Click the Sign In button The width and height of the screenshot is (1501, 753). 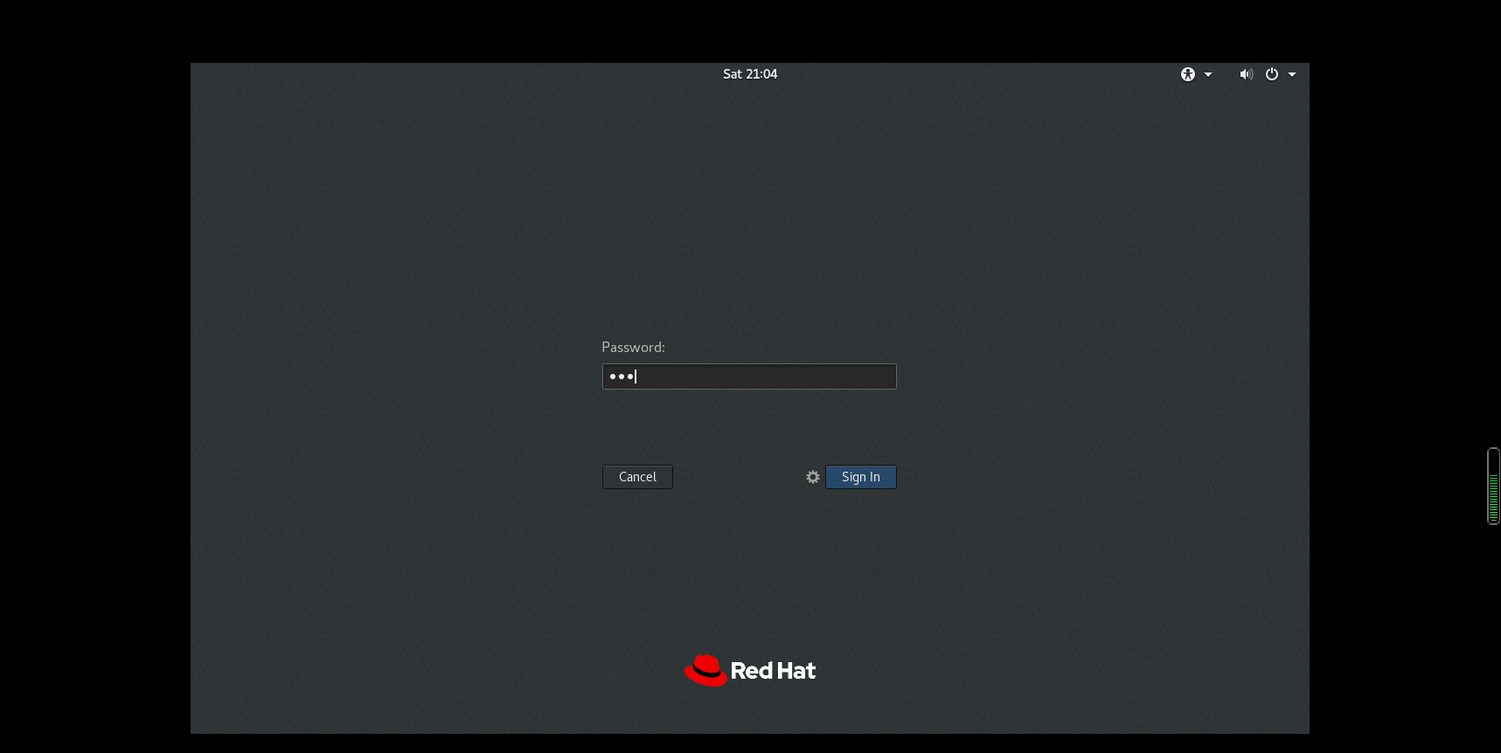pos(861,477)
